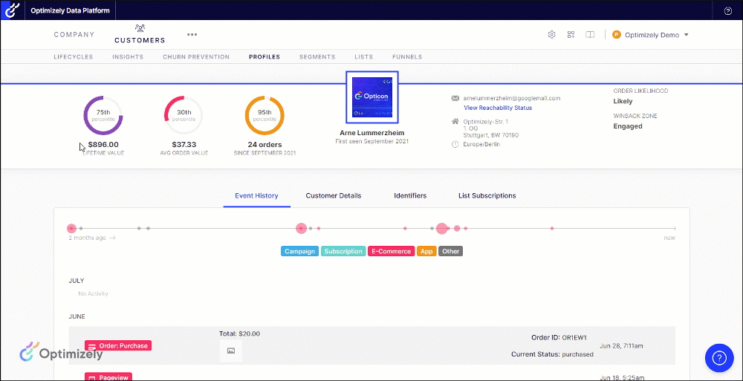Open the help question mark icon in top bar
The height and width of the screenshot is (381, 743).
[x=728, y=11]
